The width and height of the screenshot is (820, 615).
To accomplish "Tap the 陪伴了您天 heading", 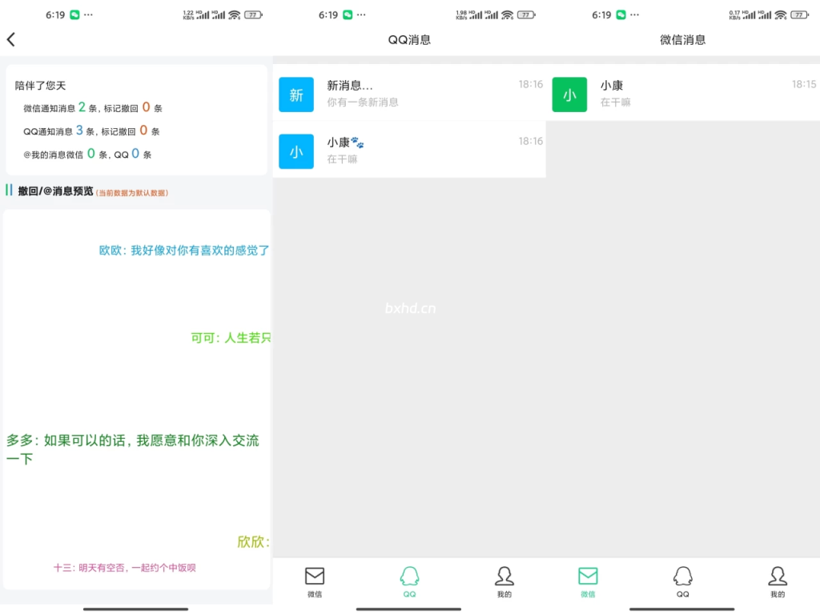I will point(40,85).
